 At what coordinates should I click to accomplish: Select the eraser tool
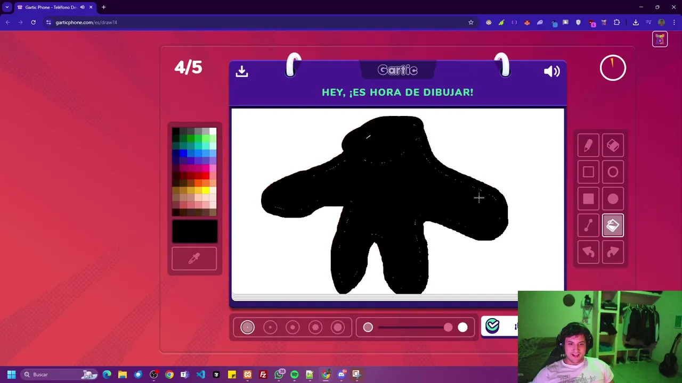(x=613, y=145)
